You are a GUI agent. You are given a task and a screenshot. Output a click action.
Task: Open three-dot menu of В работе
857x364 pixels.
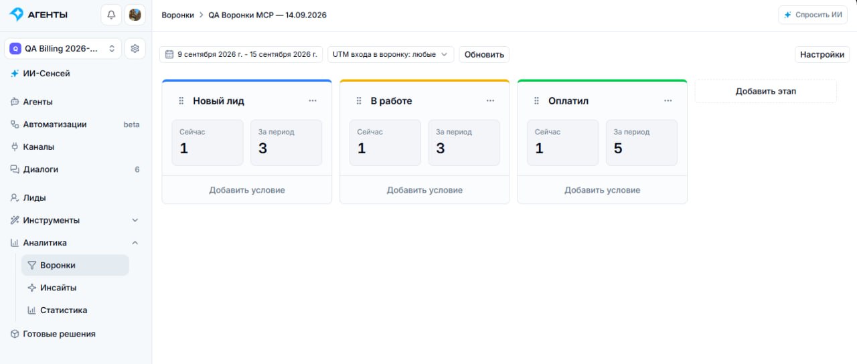pos(490,101)
